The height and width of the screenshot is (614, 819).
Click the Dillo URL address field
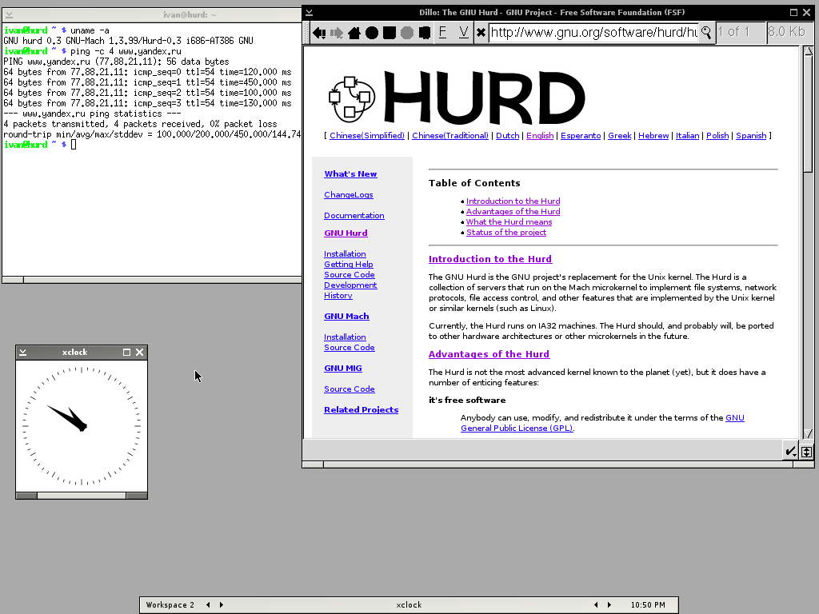tap(594, 32)
